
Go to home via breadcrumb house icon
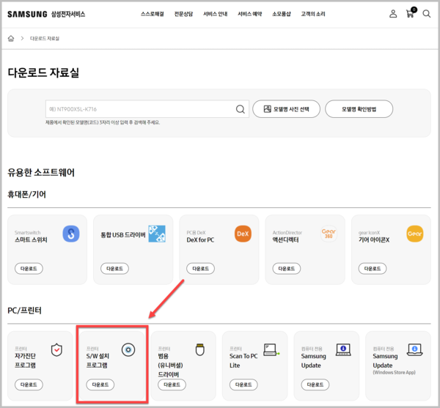click(11, 38)
